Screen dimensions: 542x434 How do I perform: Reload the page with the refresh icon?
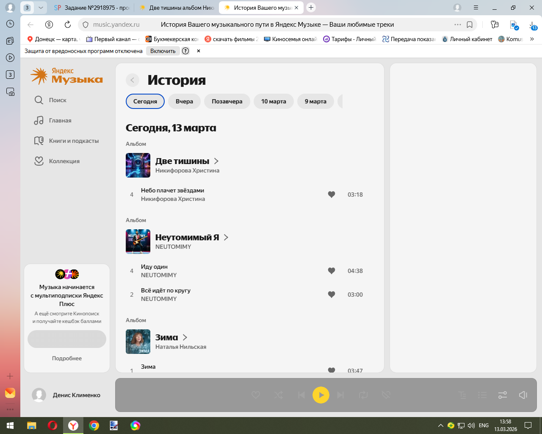click(x=68, y=25)
